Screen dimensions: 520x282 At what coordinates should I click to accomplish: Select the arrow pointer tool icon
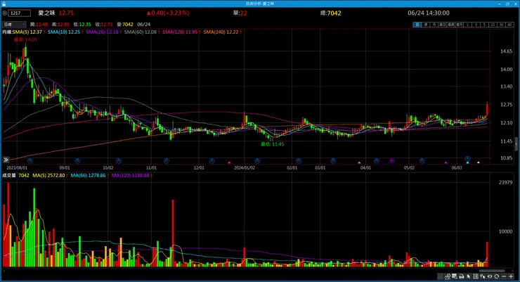(468, 276)
